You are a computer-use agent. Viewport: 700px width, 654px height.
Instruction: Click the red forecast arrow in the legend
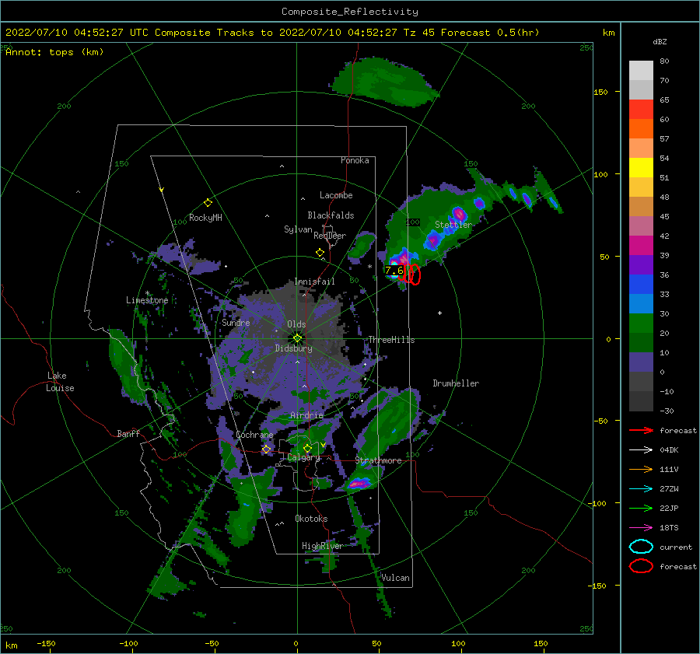tap(641, 430)
